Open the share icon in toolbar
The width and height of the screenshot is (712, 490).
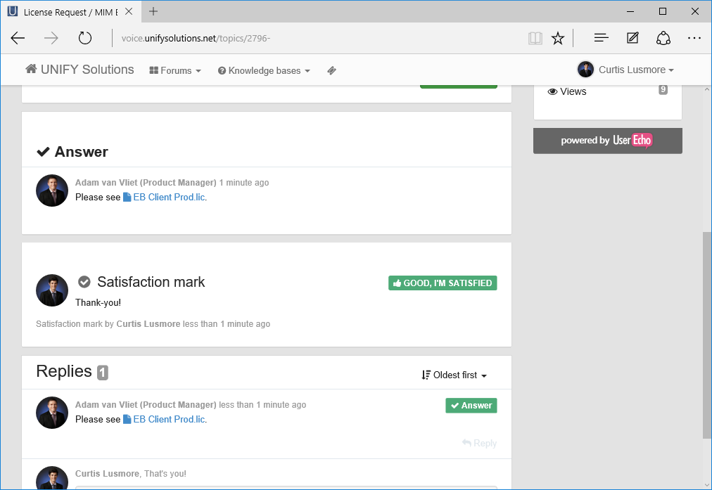tap(663, 38)
